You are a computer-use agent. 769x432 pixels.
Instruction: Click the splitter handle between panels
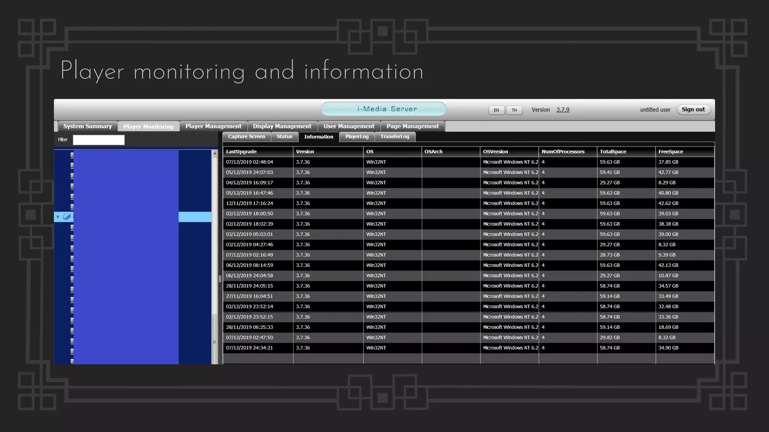point(220,279)
